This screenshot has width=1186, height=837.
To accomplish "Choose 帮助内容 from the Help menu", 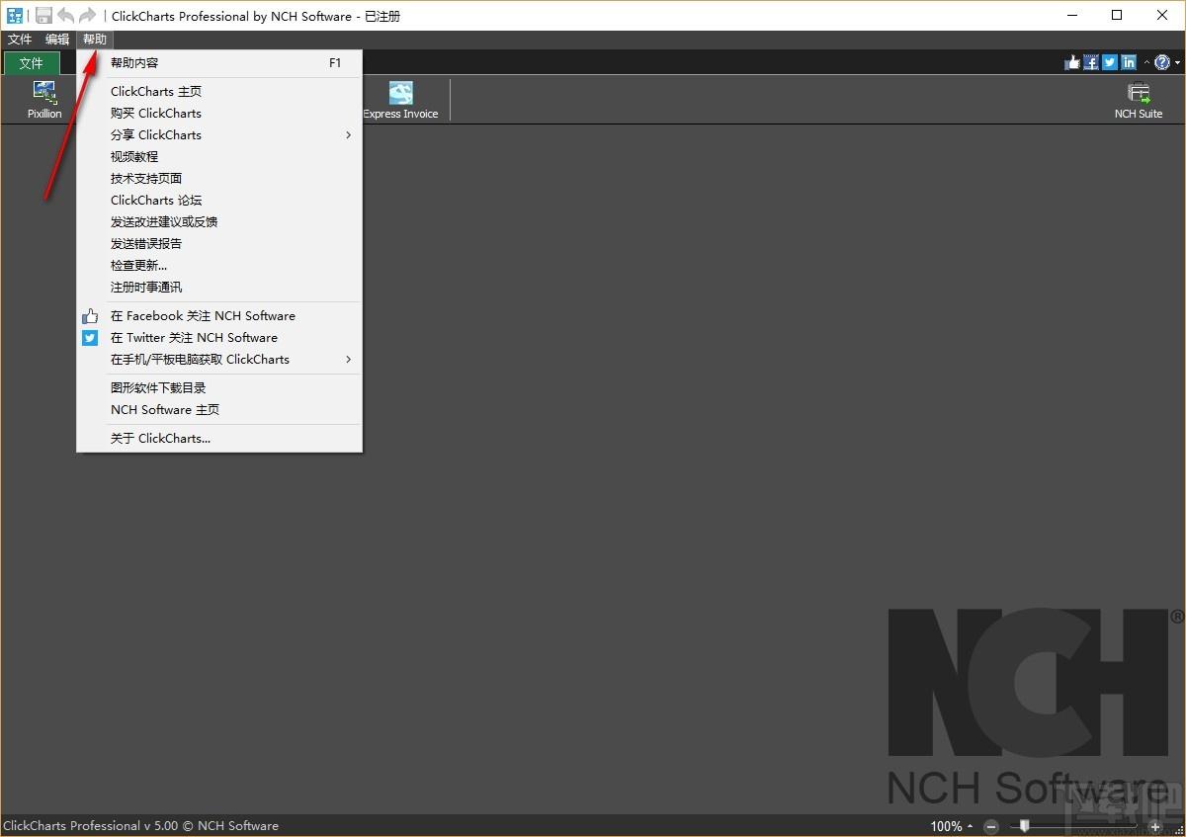I will pyautogui.click(x=219, y=63).
